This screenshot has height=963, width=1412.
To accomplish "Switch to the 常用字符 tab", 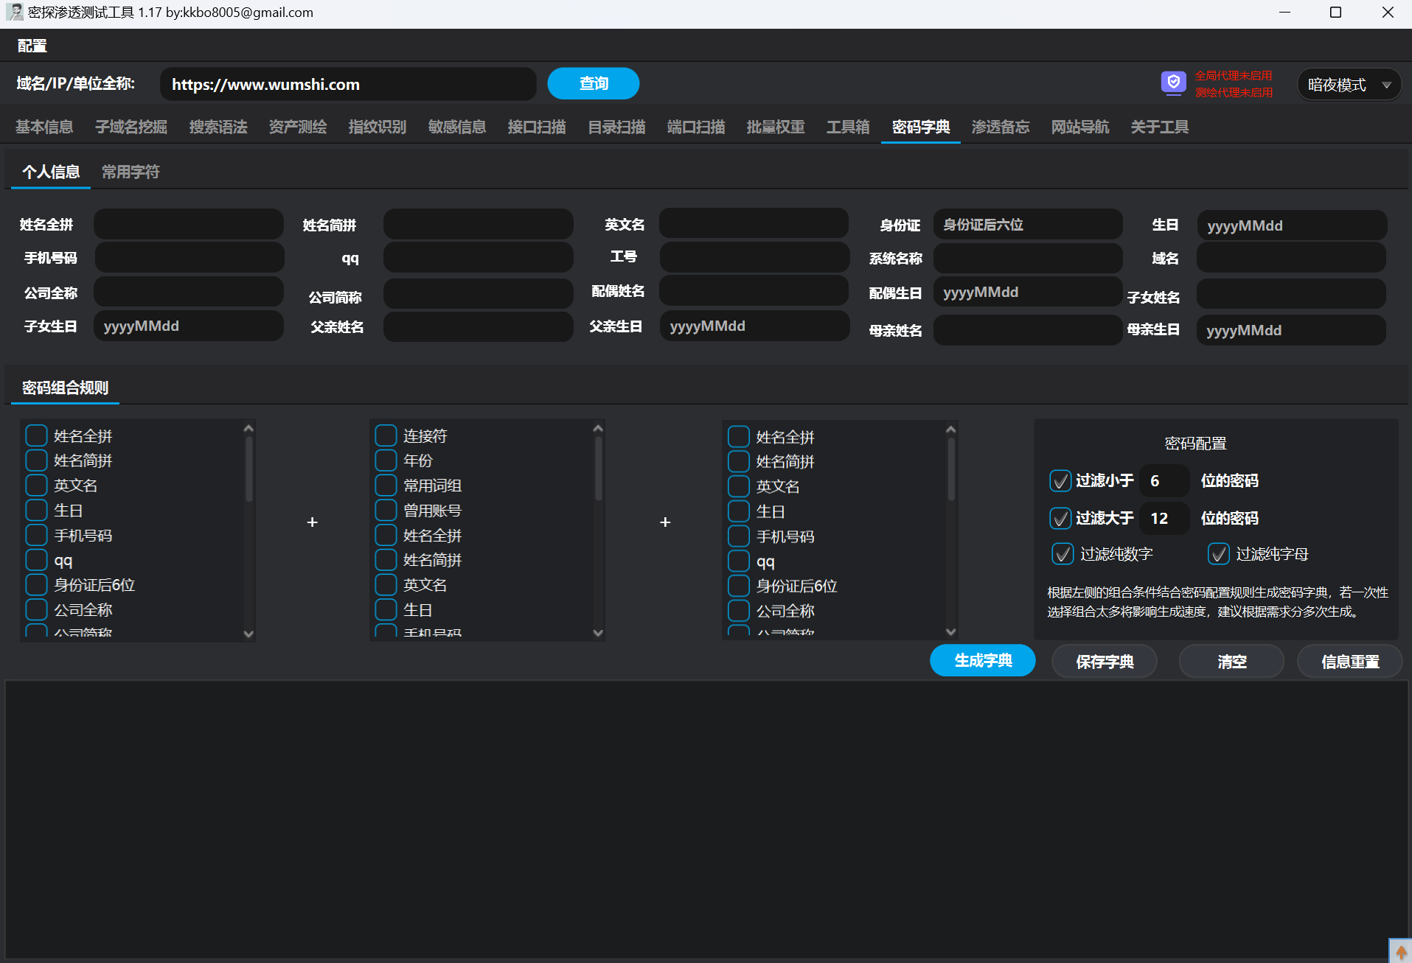I will (x=131, y=172).
